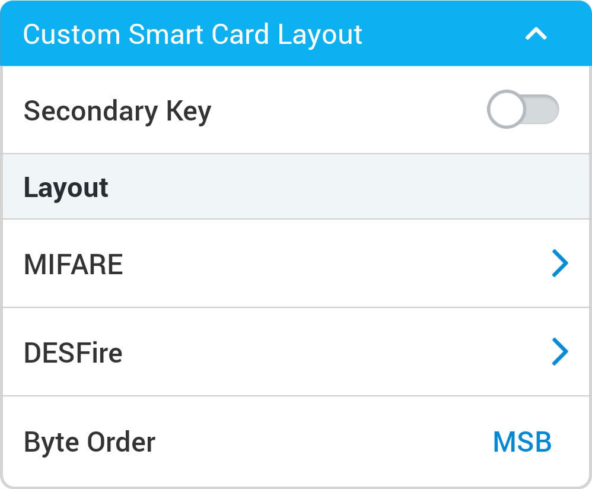Click the blue header bar's empty area
This screenshot has width=592, height=489.
coord(439,34)
